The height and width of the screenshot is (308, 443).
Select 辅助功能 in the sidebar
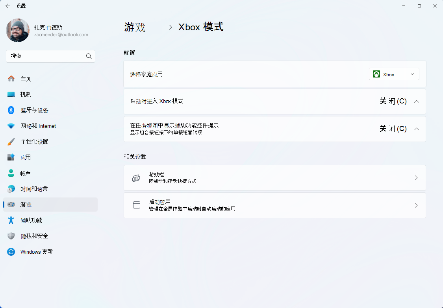point(50,220)
